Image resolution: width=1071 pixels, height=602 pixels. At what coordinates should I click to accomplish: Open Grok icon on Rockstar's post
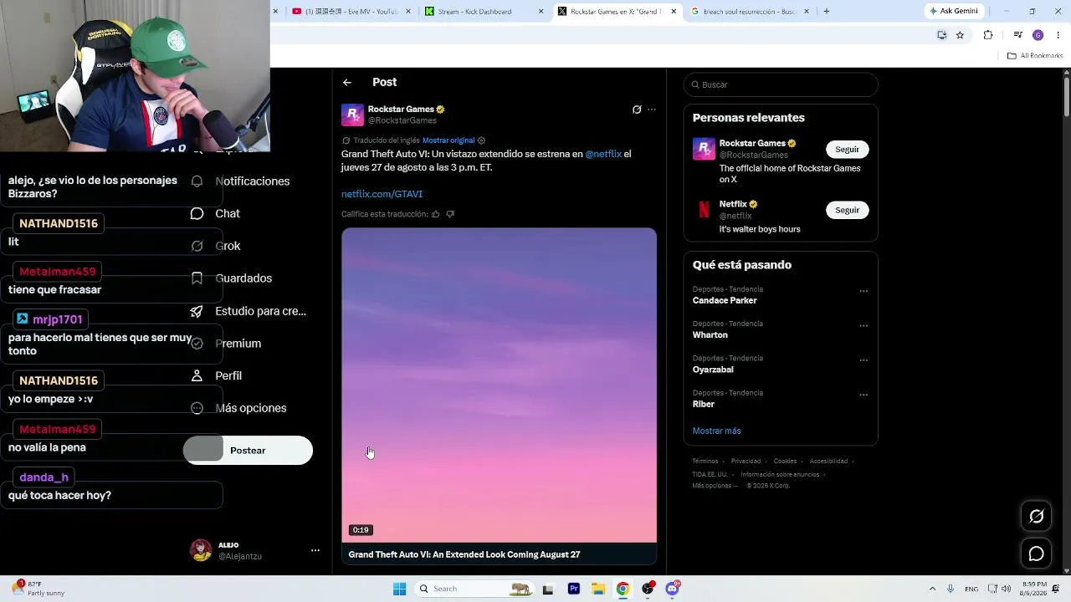[637, 110]
